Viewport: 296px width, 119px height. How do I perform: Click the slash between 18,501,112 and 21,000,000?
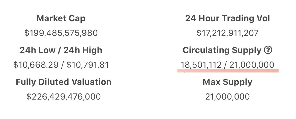[225, 65]
